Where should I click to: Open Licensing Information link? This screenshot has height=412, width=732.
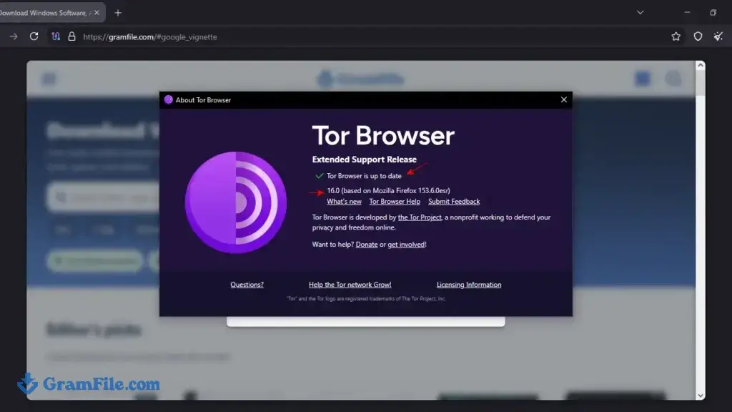469,285
